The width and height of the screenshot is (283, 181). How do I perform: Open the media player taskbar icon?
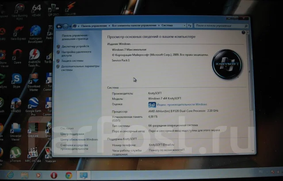(x=38, y=175)
